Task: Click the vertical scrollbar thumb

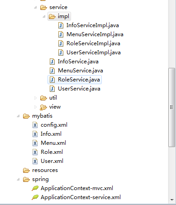Action: tap(171, 107)
